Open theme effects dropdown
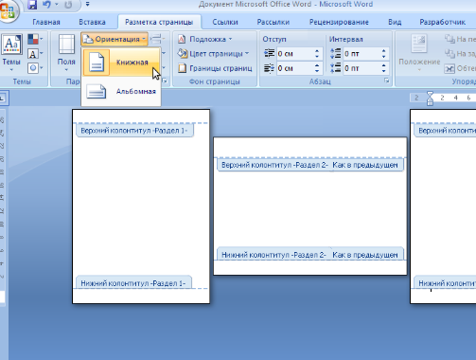476x360 pixels. pyautogui.click(x=35, y=68)
